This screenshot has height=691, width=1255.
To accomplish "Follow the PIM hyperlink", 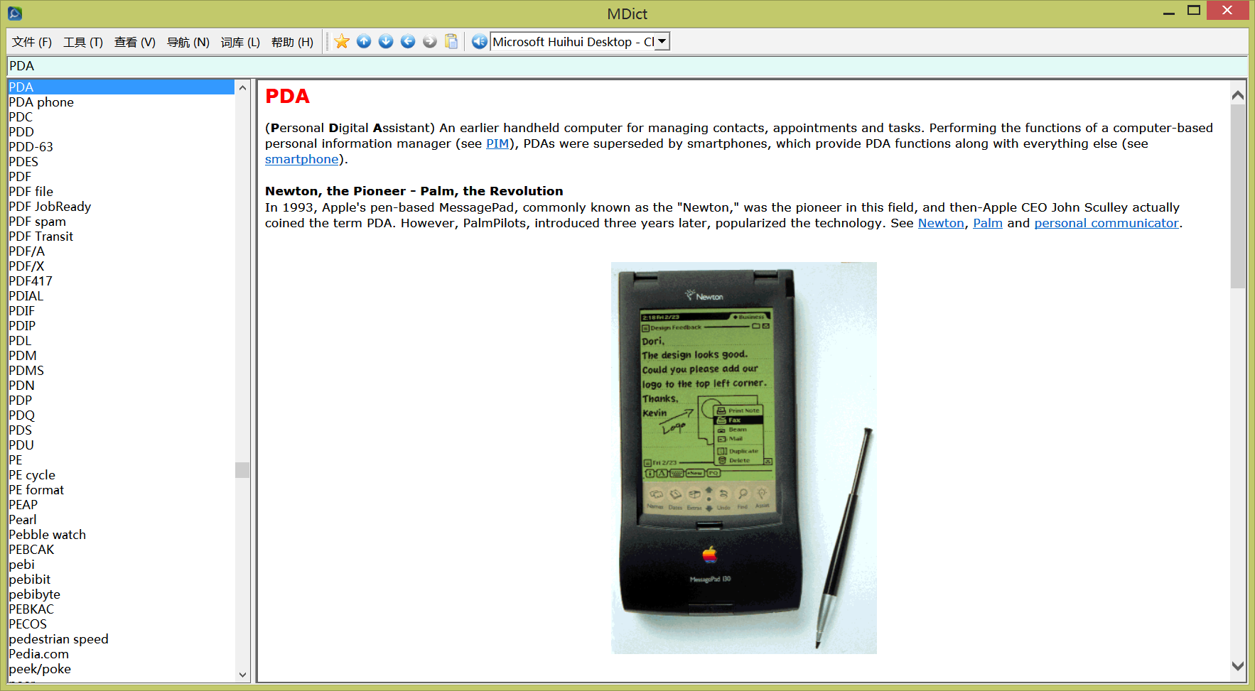I will [497, 143].
